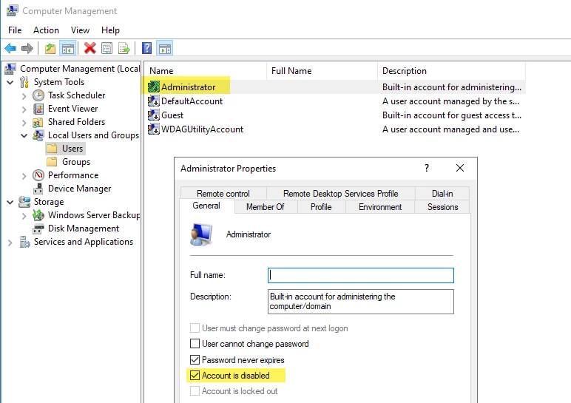This screenshot has height=403, width=571.
Task: Expand Services and Applications node
Action: (x=10, y=243)
